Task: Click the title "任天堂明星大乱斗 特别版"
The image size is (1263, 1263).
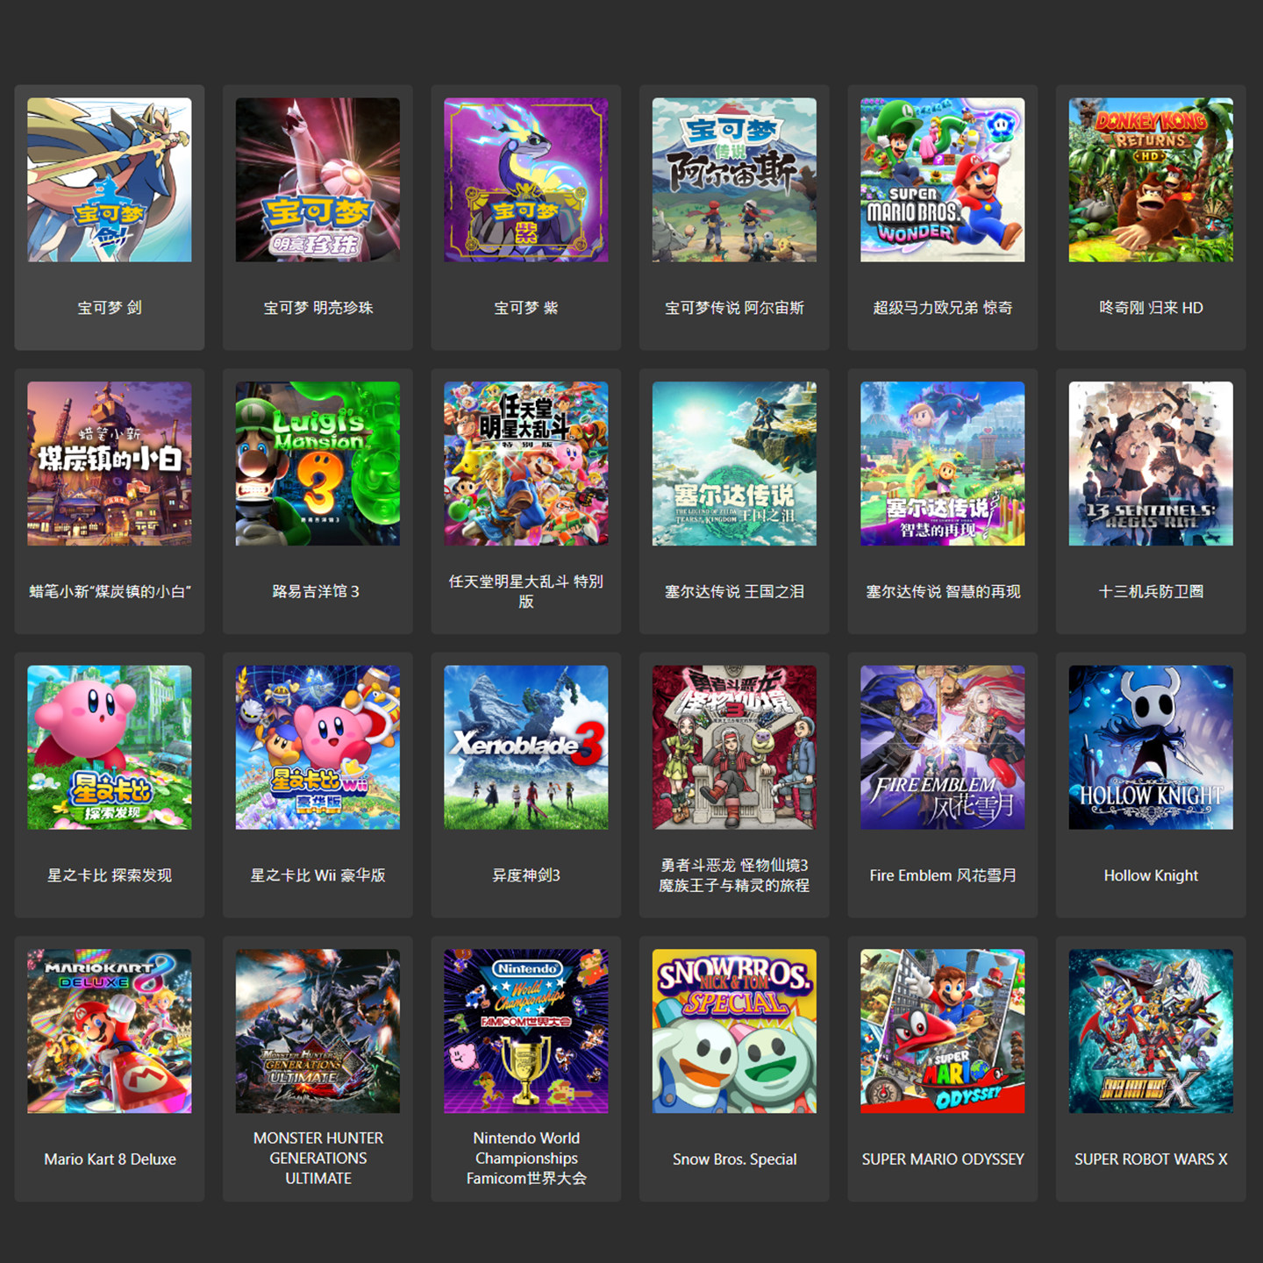Action: pyautogui.click(x=526, y=591)
